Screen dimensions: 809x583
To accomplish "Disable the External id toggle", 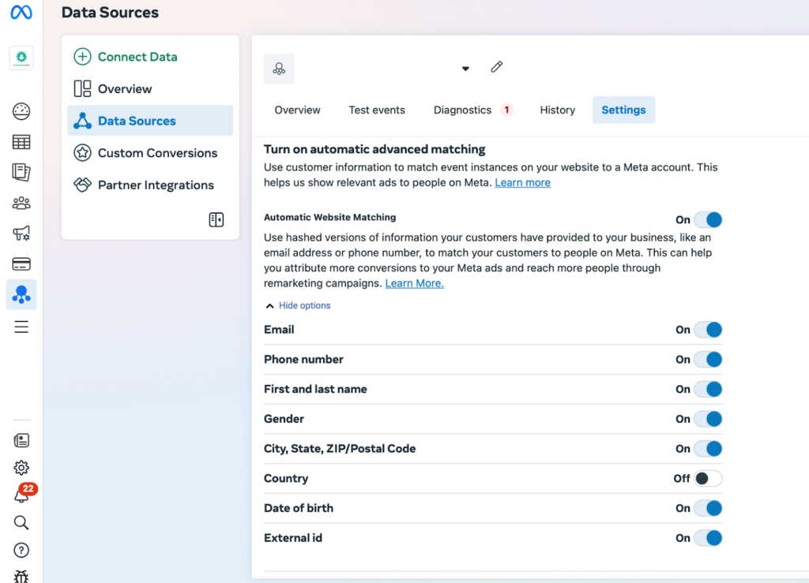I will (707, 538).
